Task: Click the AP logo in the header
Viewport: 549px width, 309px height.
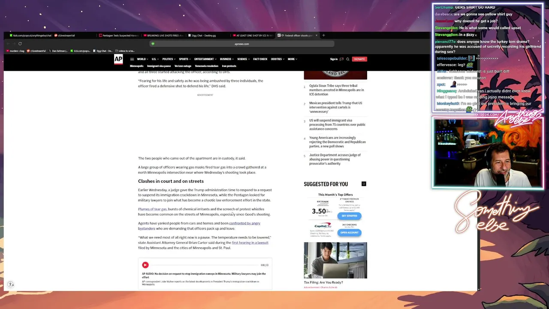Action: click(x=118, y=60)
